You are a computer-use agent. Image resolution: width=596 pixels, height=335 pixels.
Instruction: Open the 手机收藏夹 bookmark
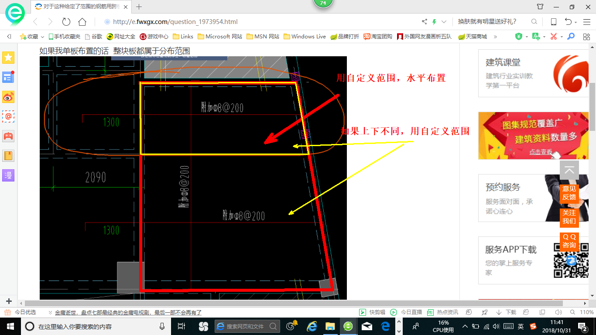[65, 37]
